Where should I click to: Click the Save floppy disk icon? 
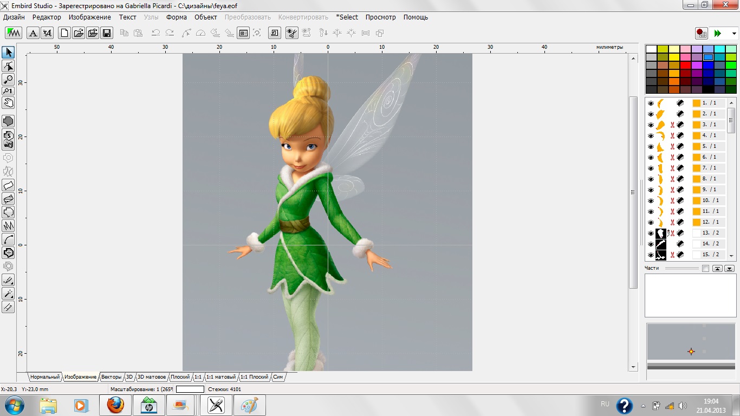(107, 33)
